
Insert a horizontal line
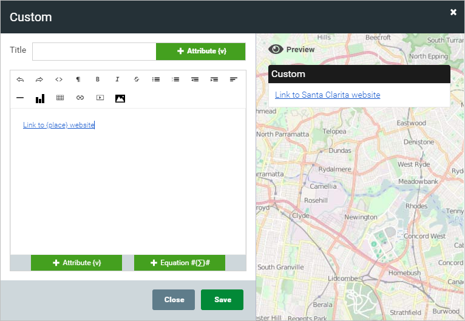[x=20, y=98]
